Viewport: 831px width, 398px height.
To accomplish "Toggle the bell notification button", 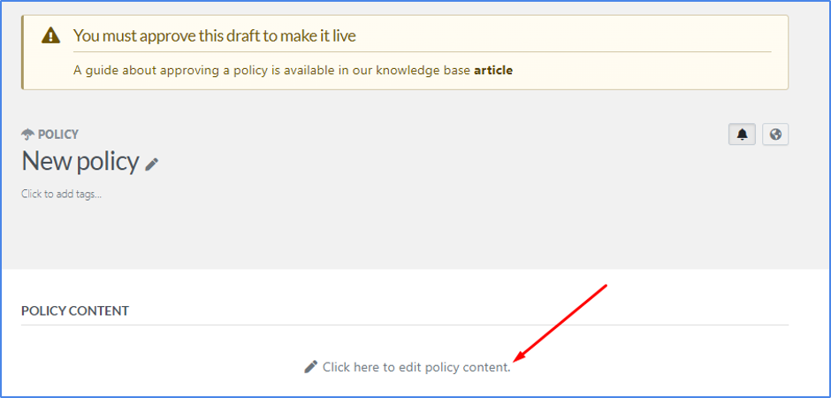I will click(x=742, y=134).
